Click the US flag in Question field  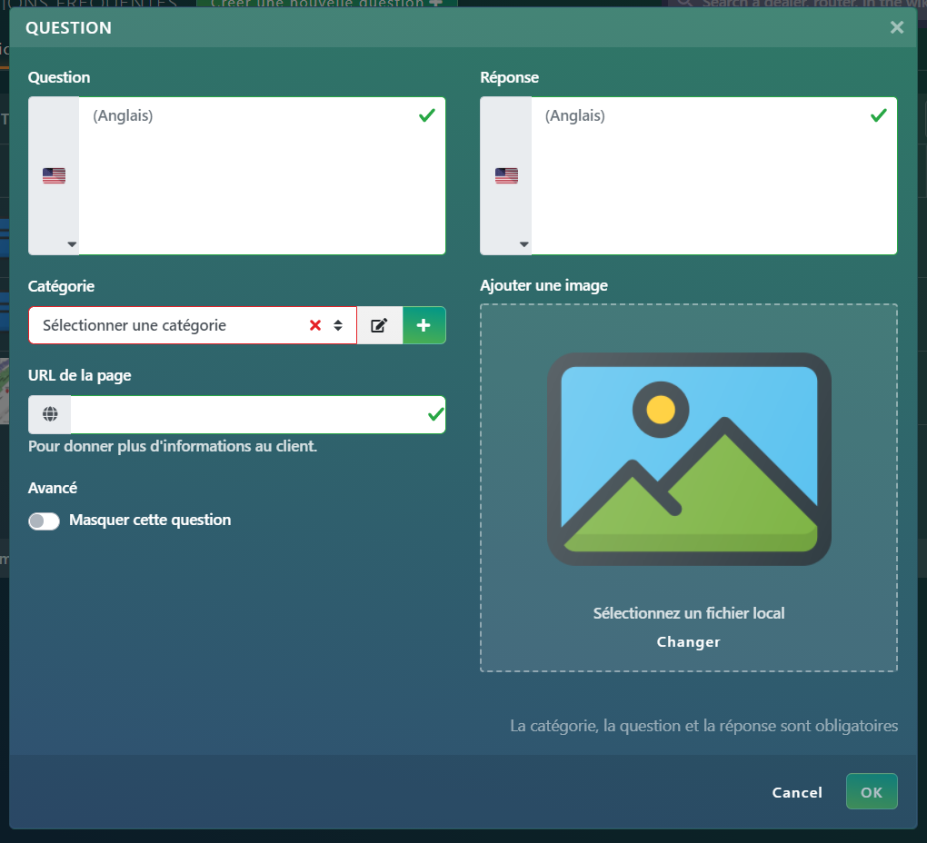54,176
